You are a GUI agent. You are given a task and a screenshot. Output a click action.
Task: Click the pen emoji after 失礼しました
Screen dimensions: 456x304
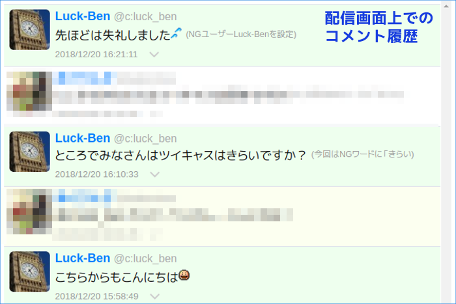coord(177,33)
